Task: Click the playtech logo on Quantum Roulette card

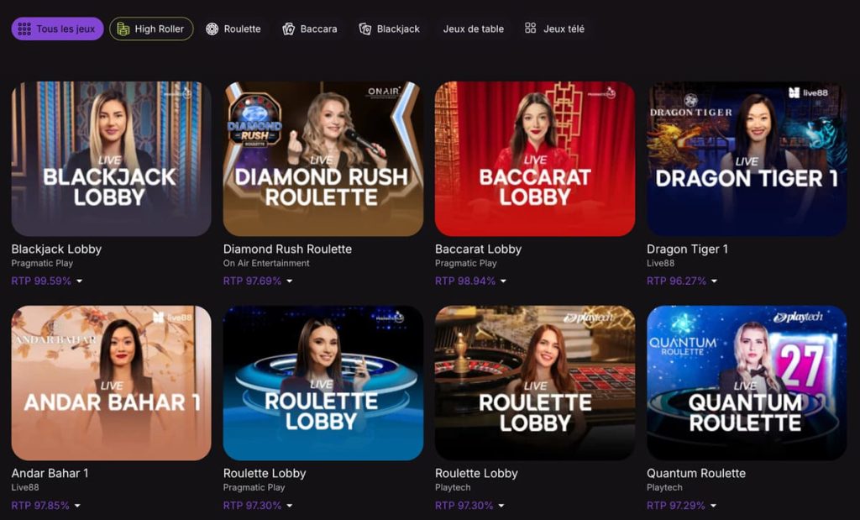Action: click(798, 317)
